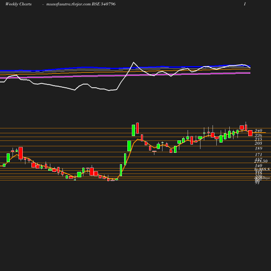
Task: Select the 215 price level label
Action: (x=259, y=139)
